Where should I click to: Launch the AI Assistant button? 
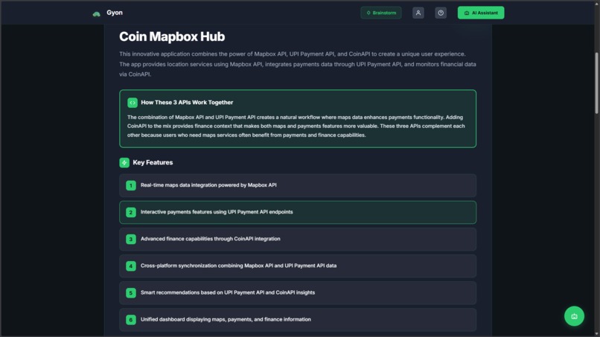[x=481, y=13]
